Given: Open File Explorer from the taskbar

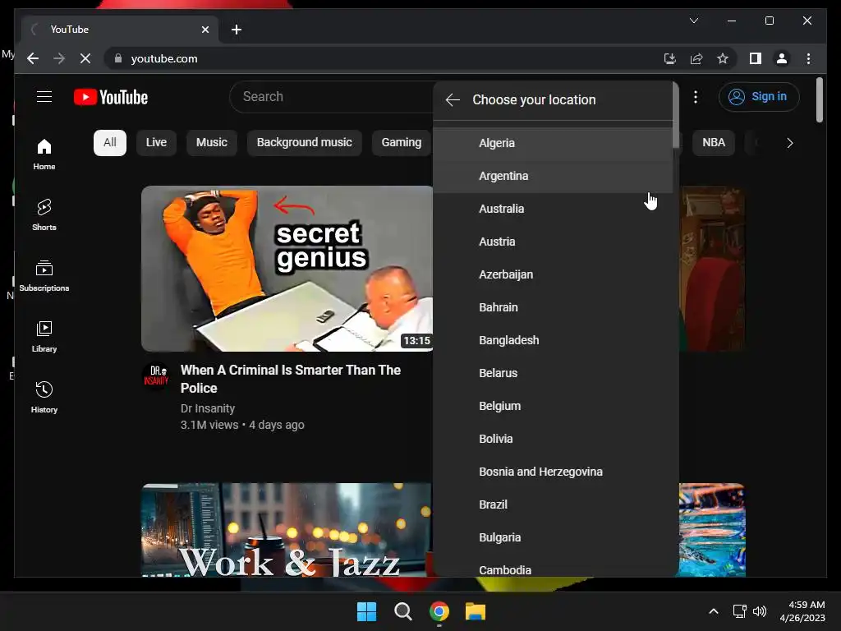Looking at the screenshot, I should pyautogui.click(x=476, y=611).
